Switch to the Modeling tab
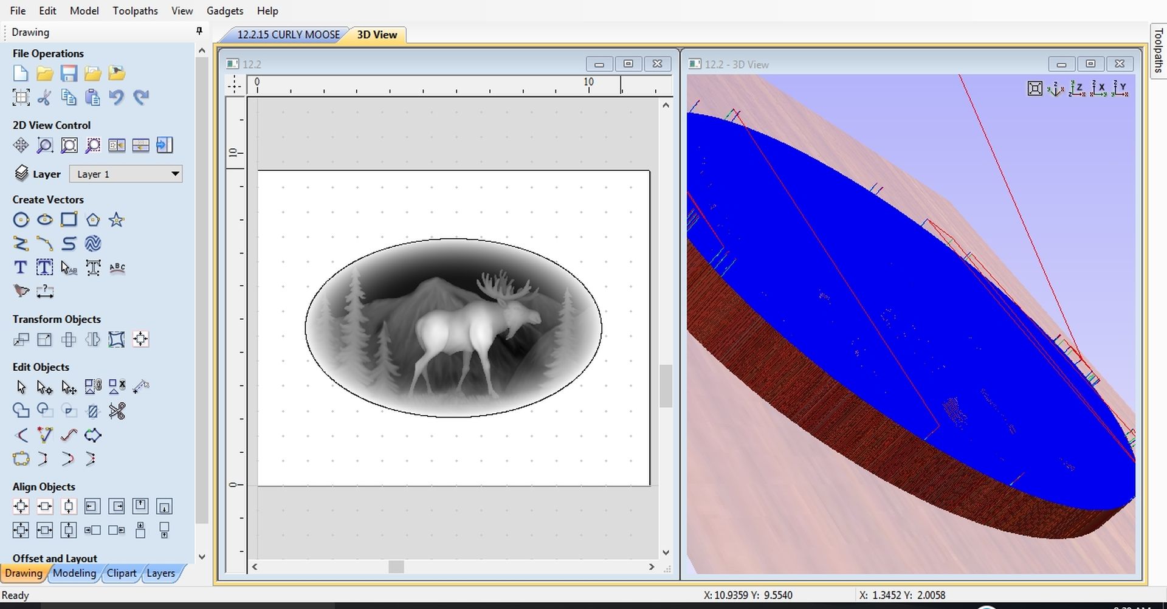 (74, 573)
